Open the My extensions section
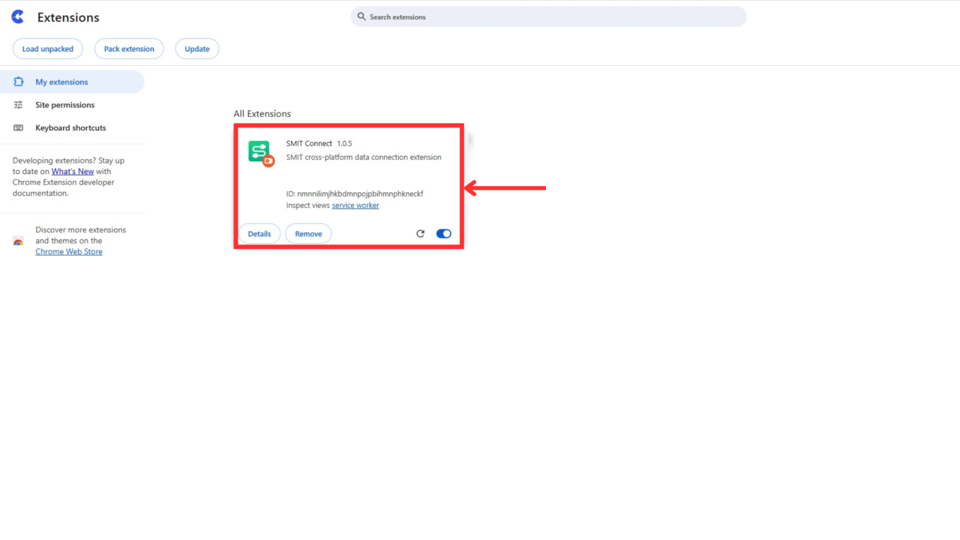The width and height of the screenshot is (960, 540). pyautogui.click(x=62, y=82)
